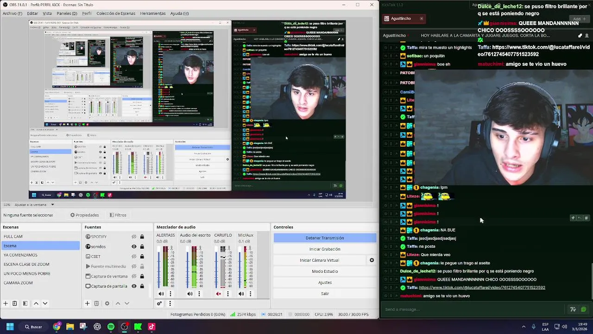Image resolution: width=593 pixels, height=334 pixels.
Task: Mute the Audio del escritorio speaker
Action: (x=190, y=294)
